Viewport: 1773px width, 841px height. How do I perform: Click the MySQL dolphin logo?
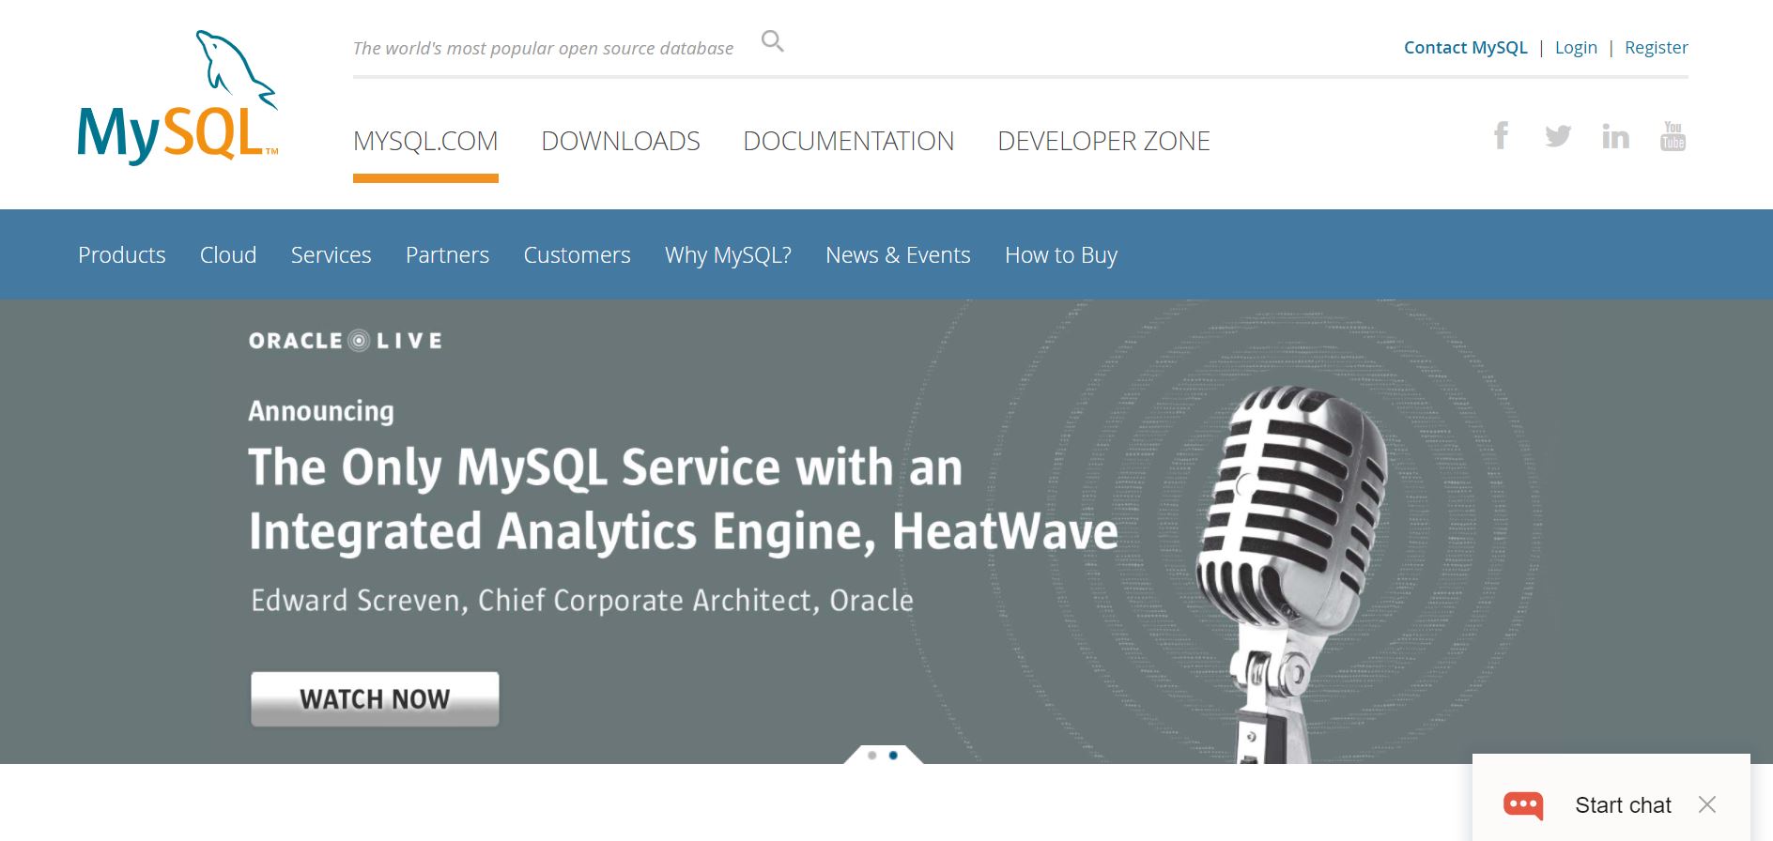pos(177,98)
